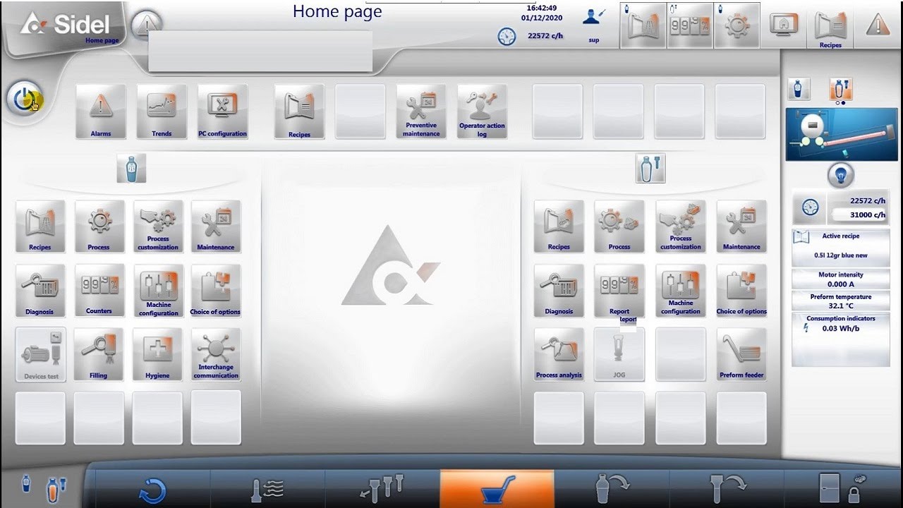Screen dimensions: 903x508
Task: Click the round alarm warning button near Sidel logo
Action: pos(147,25)
